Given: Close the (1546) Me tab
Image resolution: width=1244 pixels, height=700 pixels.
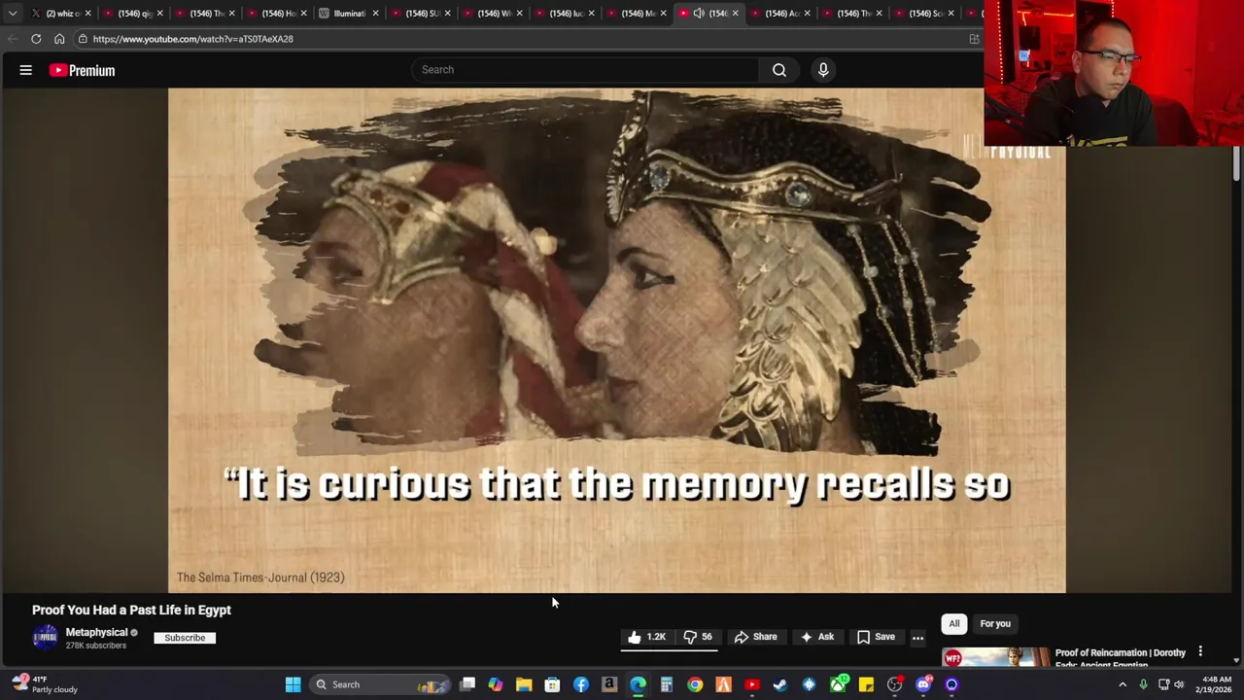Looking at the screenshot, I should click(663, 13).
